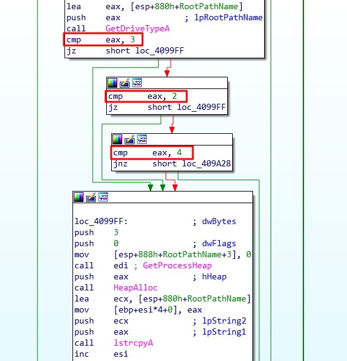Select RootPathName in 'lea ecx' line

click(x=217, y=298)
